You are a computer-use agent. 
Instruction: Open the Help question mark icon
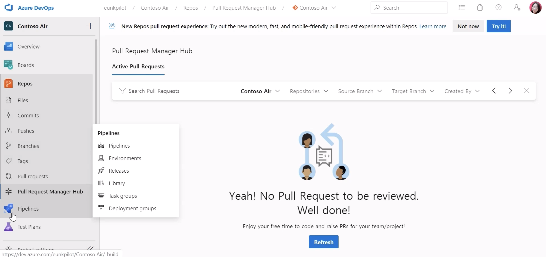pyautogui.click(x=499, y=8)
